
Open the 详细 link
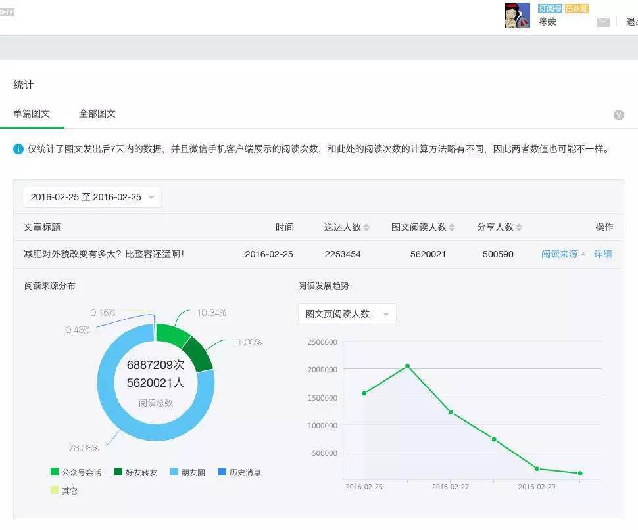pos(603,254)
